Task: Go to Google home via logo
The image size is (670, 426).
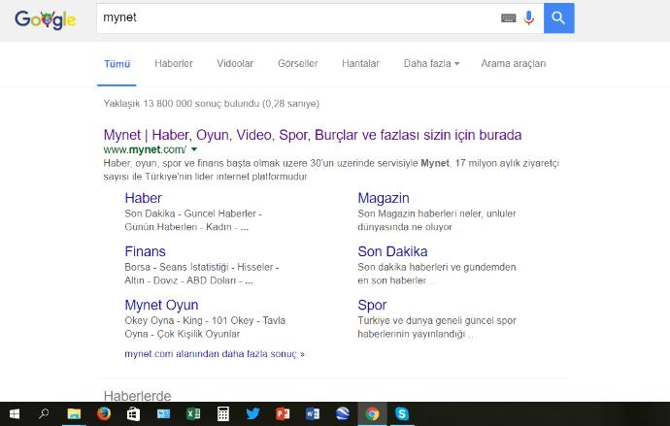Action: point(45,19)
